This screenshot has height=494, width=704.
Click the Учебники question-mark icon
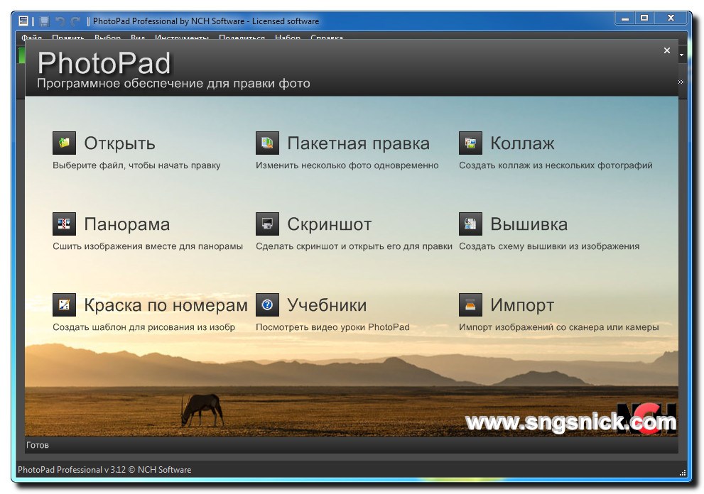coord(267,304)
